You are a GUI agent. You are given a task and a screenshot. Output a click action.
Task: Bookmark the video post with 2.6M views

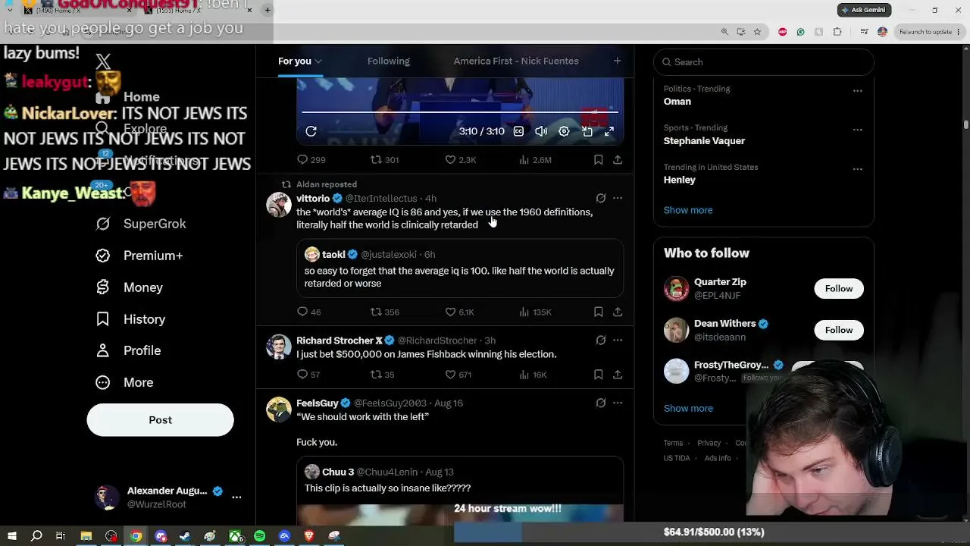click(598, 159)
